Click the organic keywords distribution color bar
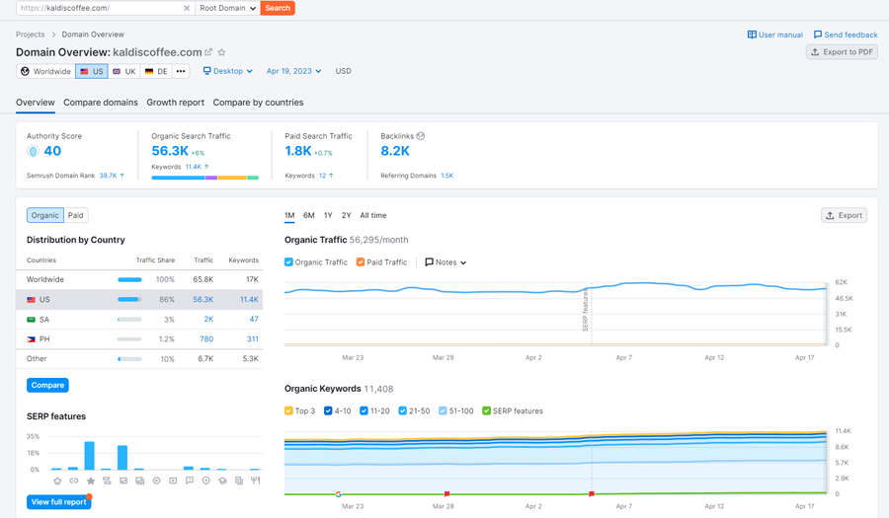 click(x=205, y=178)
